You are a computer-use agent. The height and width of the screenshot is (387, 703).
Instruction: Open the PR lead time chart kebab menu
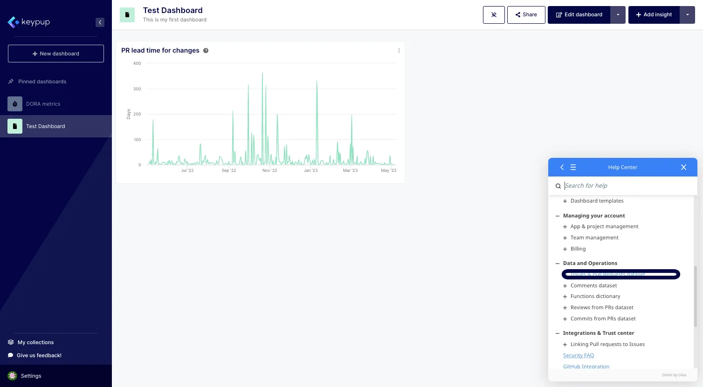[399, 51]
